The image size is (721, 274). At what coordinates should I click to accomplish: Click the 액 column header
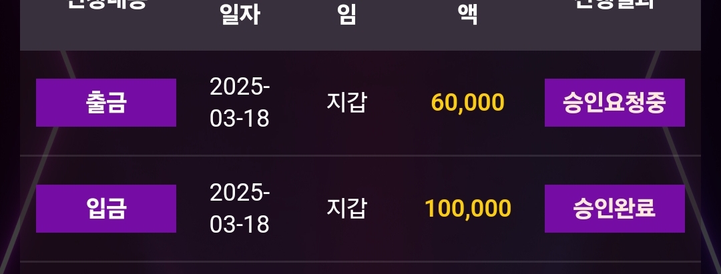click(467, 15)
